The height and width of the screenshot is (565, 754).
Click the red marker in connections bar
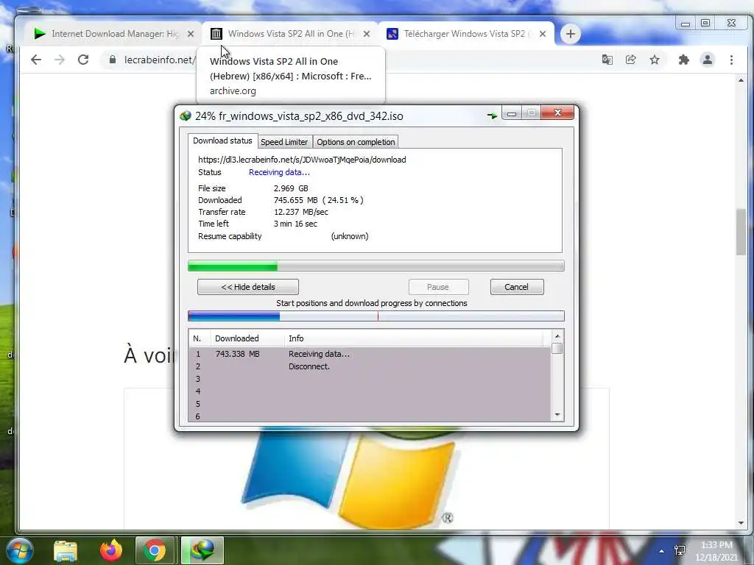(x=378, y=316)
